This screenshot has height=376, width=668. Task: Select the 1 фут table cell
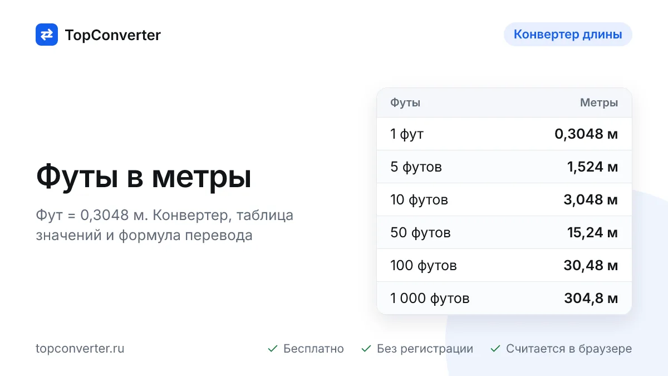pyautogui.click(x=407, y=134)
